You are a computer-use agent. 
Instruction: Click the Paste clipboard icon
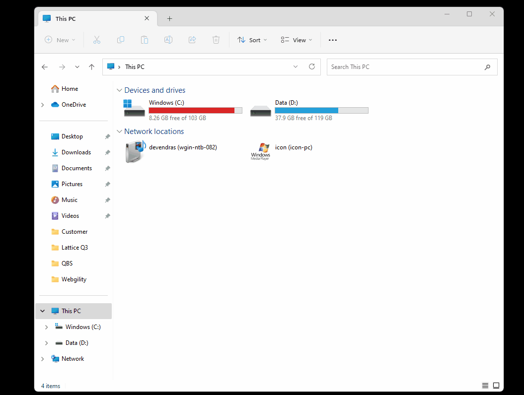point(145,40)
